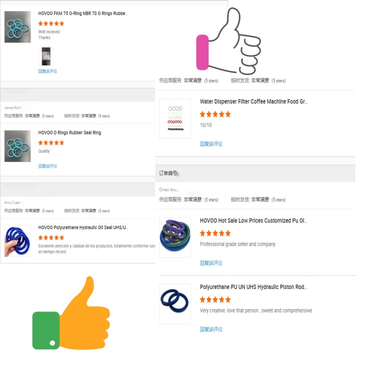Open the blue hydraulic oil seal product image

[18, 241]
